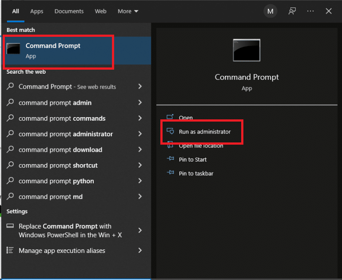Click the Manage app execution aliases list icon

11,250
